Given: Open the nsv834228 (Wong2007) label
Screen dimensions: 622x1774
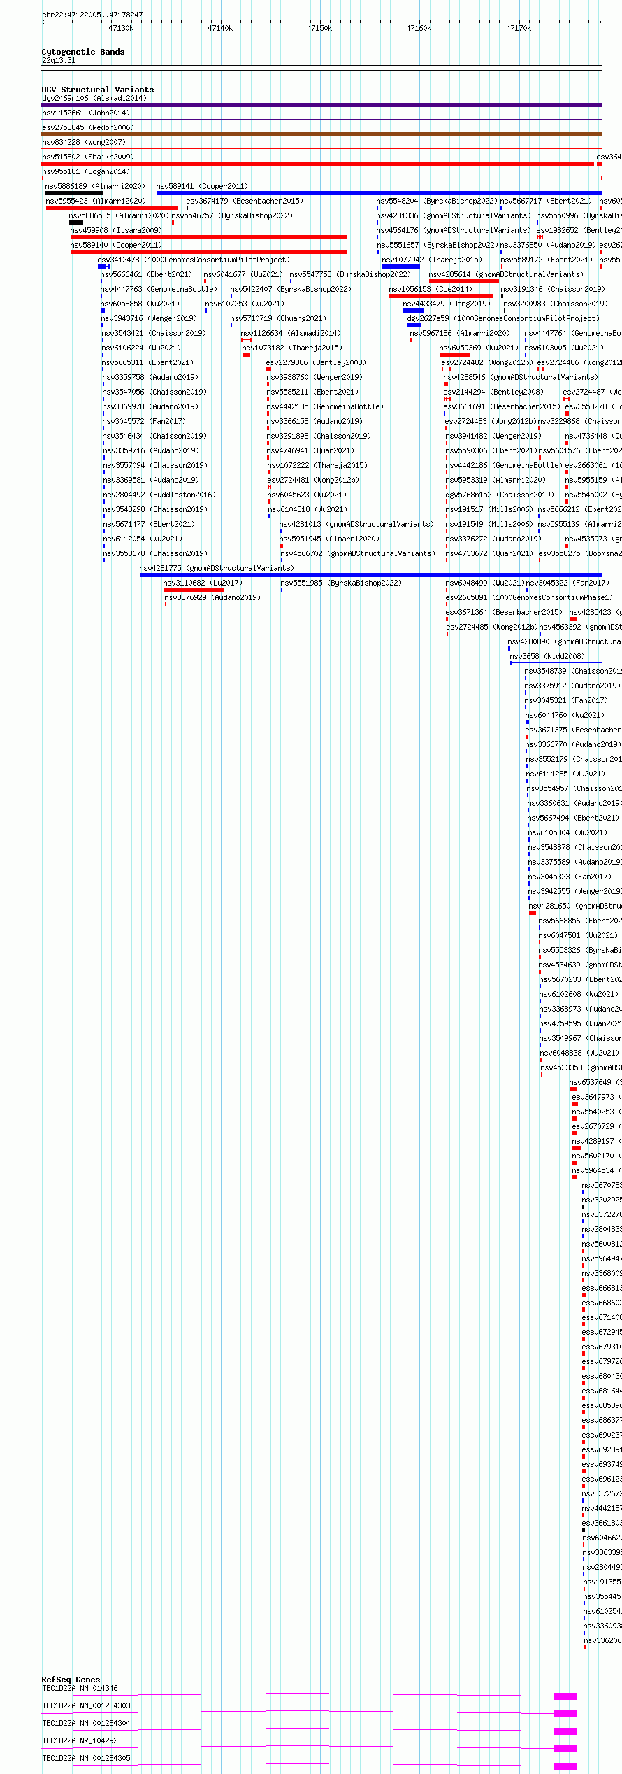Looking at the screenshot, I should 84,142.
